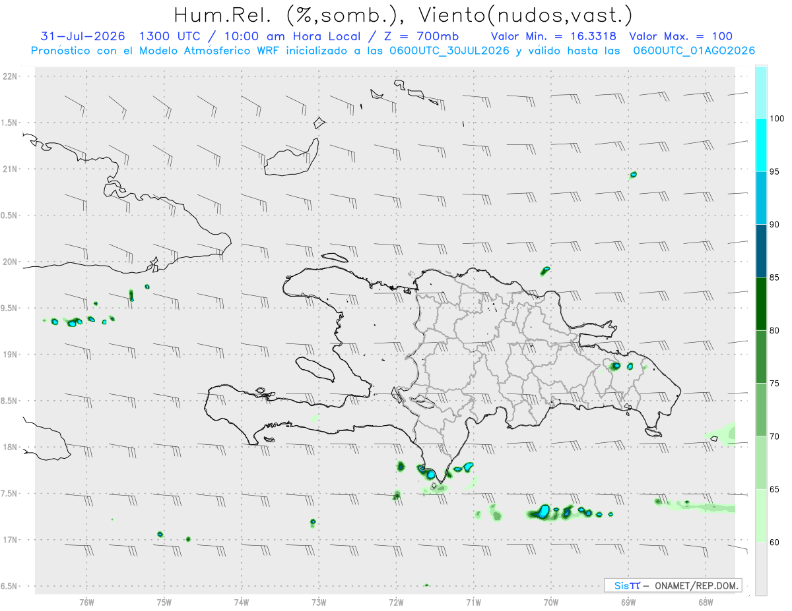The image size is (792, 611).
Task: Click the longitude label "69W"
Action: click(628, 602)
